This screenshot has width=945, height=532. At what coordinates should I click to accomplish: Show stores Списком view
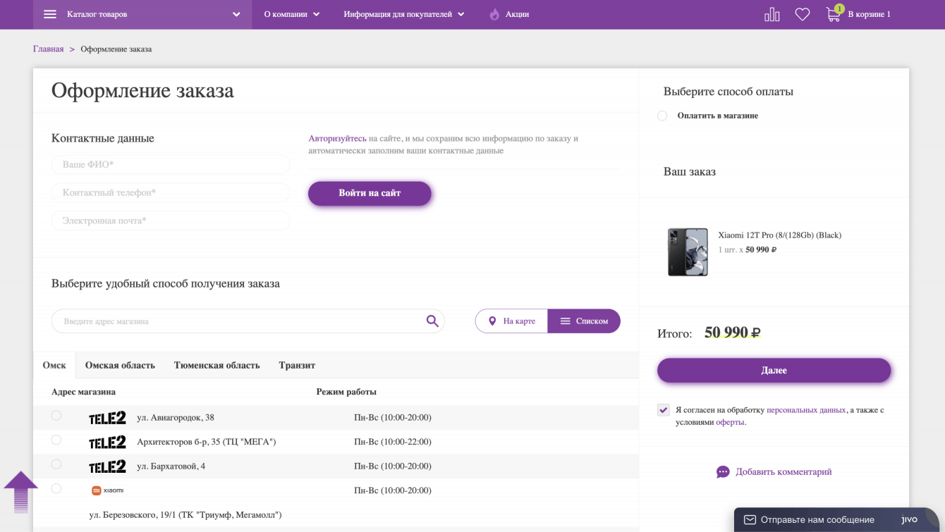(x=584, y=321)
